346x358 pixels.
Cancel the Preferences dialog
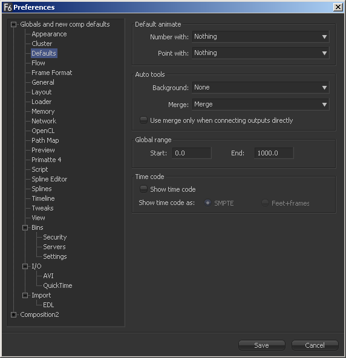click(x=315, y=345)
